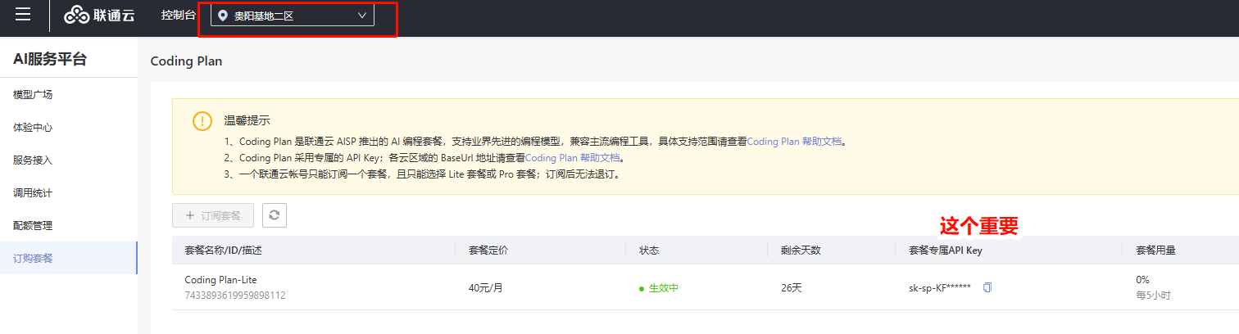Viewport: 1239px width, 334px height.
Task: Copy the API Key using copy icon
Action: [987, 287]
